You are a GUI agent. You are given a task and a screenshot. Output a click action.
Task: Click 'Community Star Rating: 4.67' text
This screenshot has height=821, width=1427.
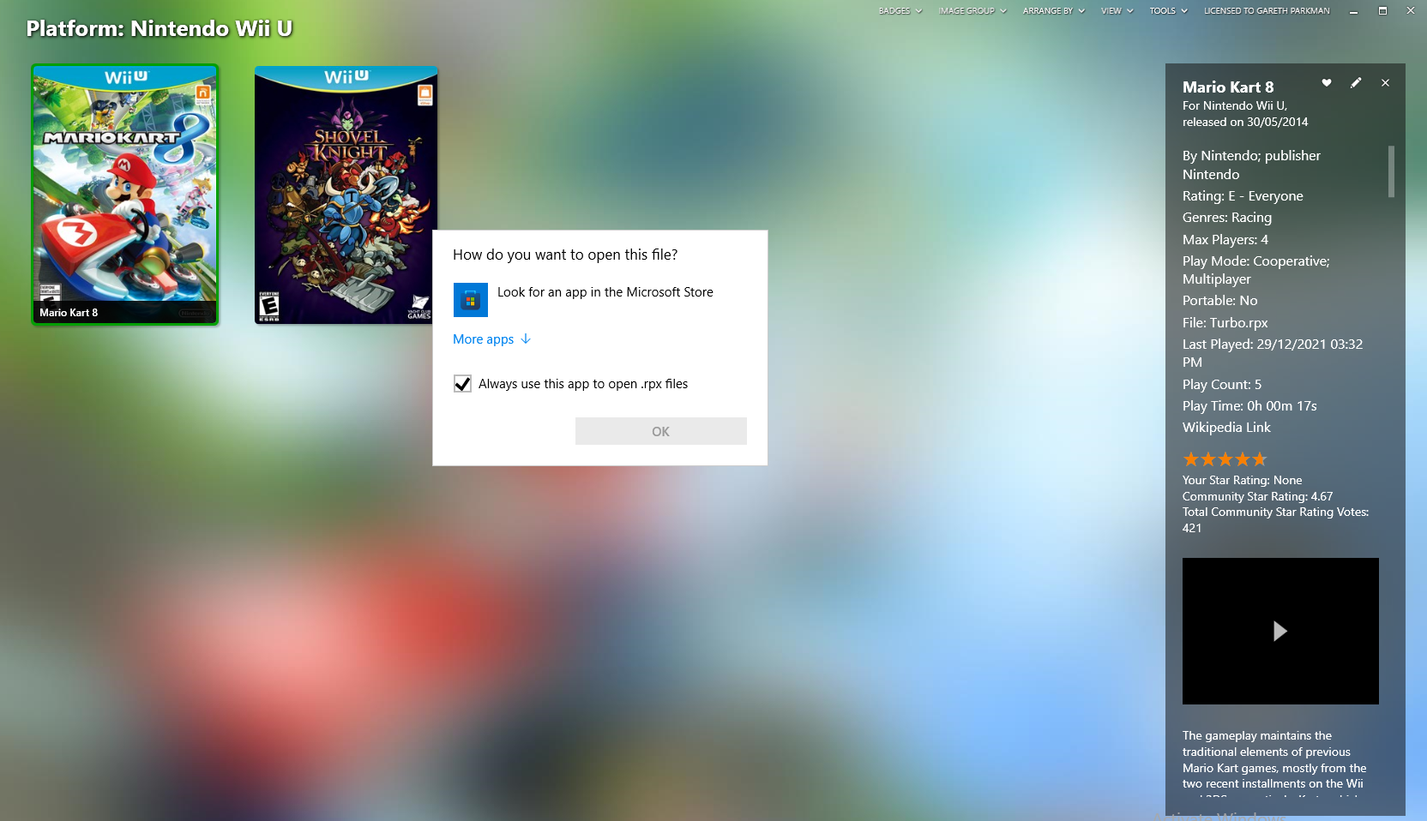[1257, 497]
